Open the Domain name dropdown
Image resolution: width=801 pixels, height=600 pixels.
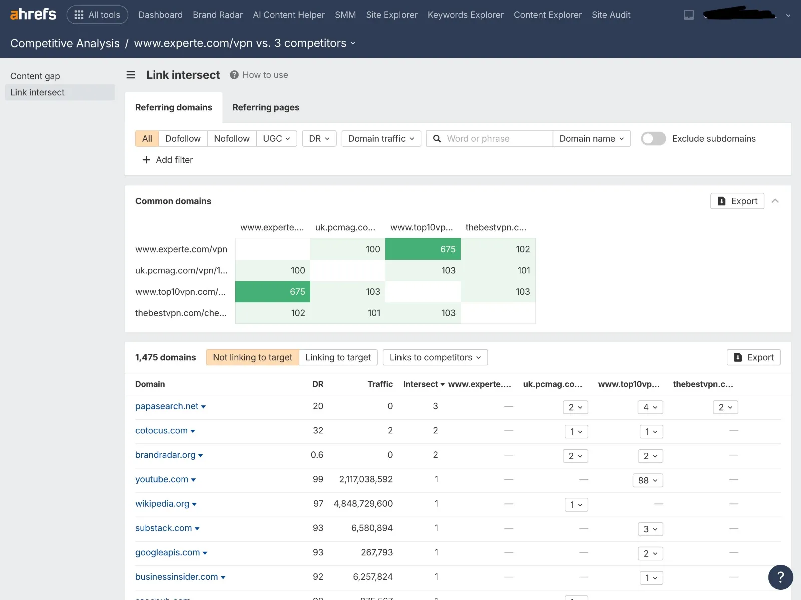592,138
